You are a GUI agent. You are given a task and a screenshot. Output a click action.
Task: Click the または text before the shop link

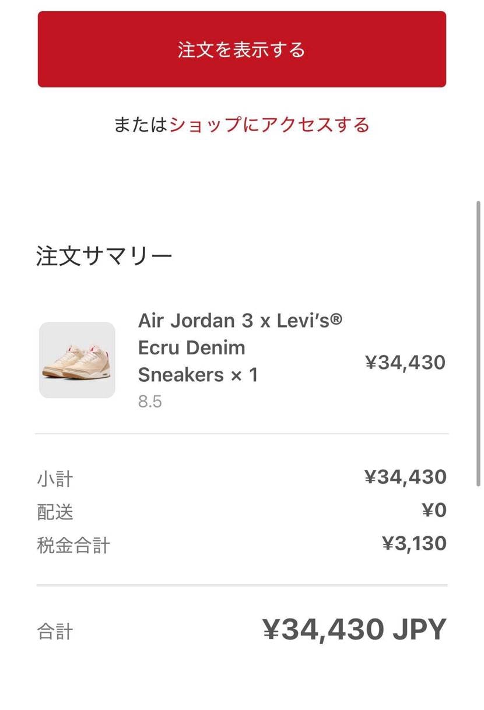[x=141, y=125]
